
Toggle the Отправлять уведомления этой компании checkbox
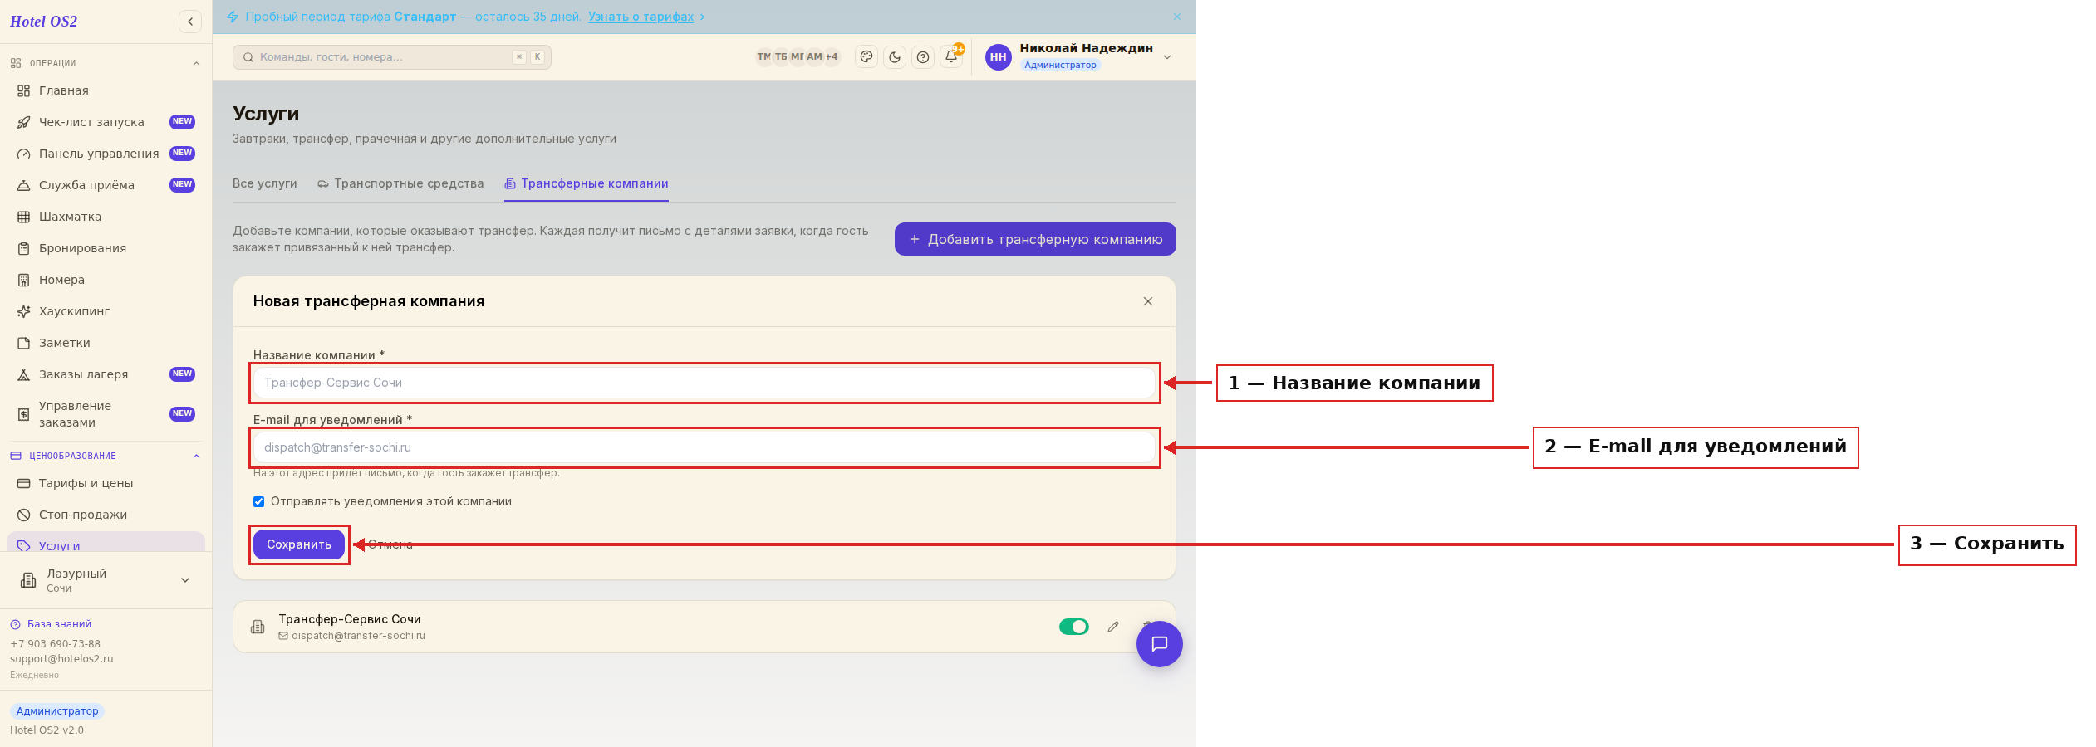pos(258,501)
